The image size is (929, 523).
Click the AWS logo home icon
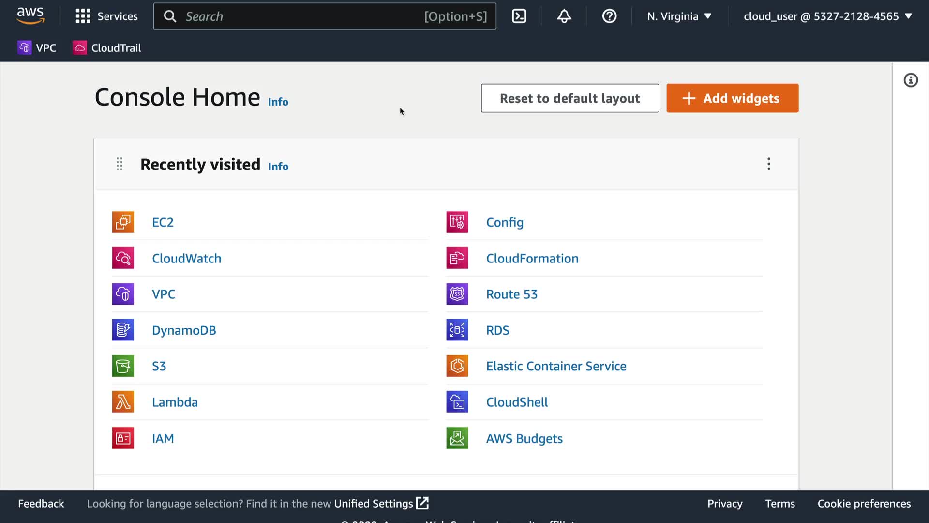click(30, 16)
